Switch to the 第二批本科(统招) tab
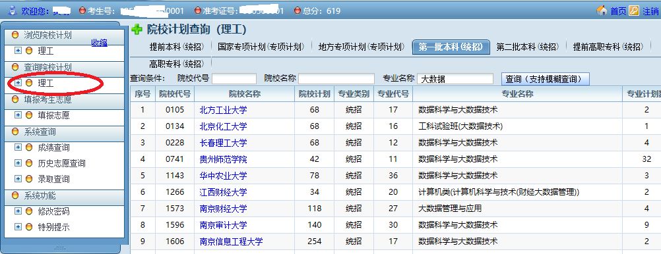Image resolution: width=661 pixels, height=254 pixels. point(527,47)
